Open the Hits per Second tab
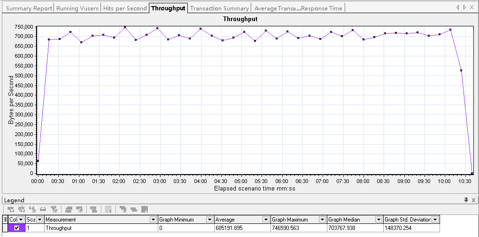Screen dimensions: 479x237 [x=125, y=8]
